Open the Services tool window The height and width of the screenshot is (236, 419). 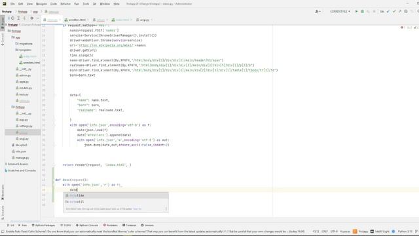tap(147, 226)
